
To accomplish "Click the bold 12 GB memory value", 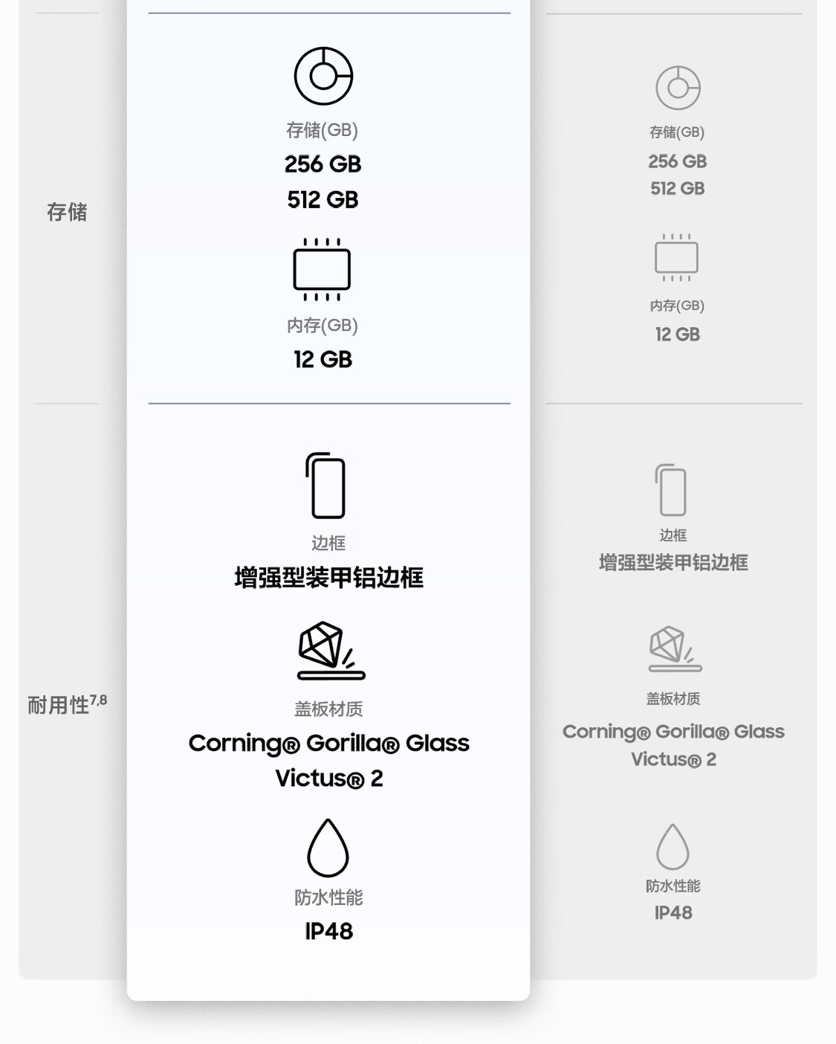I will coord(323,360).
